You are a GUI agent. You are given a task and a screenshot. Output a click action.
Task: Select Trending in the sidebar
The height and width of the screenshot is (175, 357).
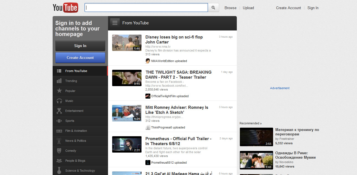(x=80, y=81)
